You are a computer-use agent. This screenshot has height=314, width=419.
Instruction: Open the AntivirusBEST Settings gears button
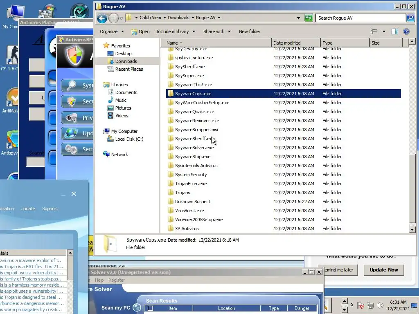[x=77, y=149]
